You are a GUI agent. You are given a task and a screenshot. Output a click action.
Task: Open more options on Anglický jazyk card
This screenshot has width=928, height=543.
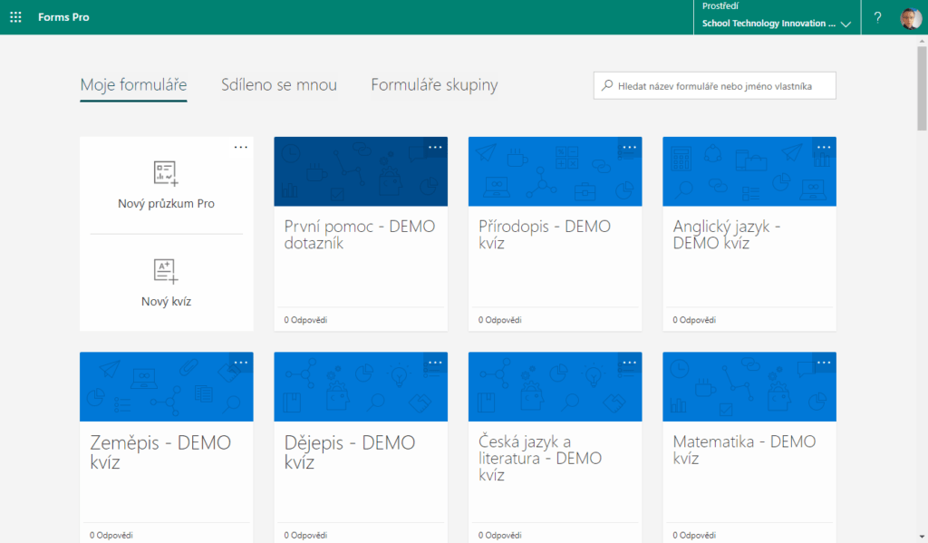[824, 148]
